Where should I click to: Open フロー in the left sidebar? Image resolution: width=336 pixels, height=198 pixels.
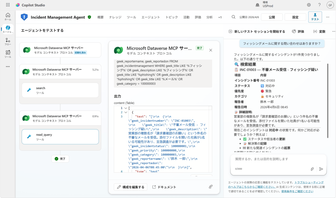(x=8, y=41)
